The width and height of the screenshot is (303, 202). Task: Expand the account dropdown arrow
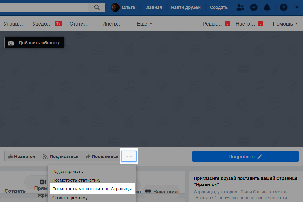pyautogui.click(x=297, y=8)
